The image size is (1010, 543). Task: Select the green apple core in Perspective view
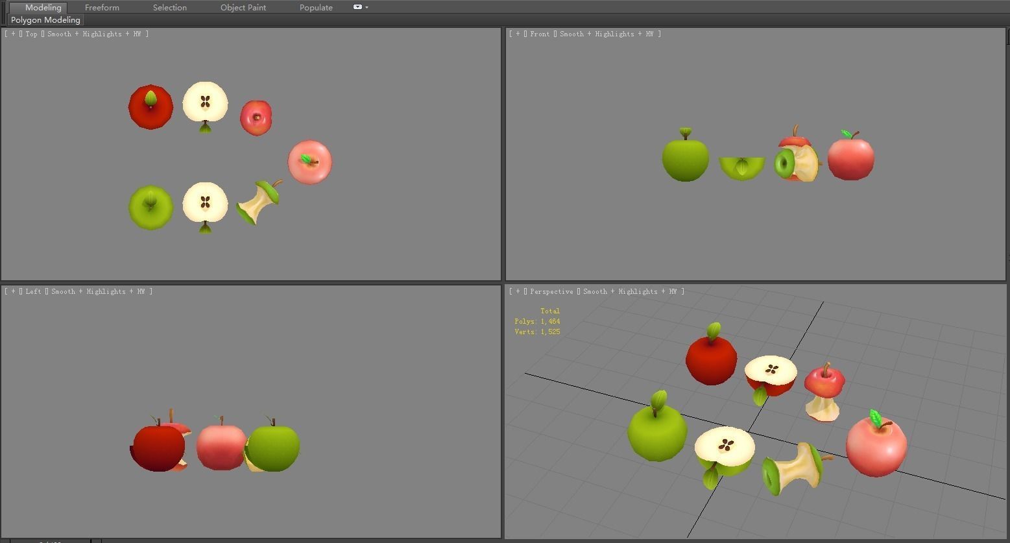[x=793, y=468]
